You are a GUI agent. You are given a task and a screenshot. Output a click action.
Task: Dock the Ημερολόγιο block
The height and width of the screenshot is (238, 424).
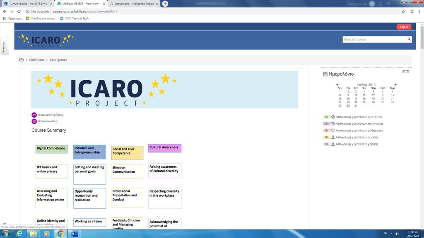coord(407,71)
